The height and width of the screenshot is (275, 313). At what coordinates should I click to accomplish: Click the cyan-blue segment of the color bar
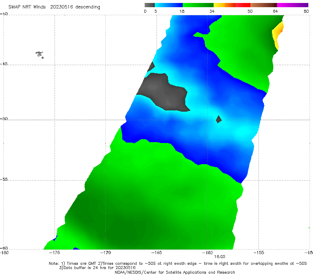pyautogui.click(x=169, y=5)
